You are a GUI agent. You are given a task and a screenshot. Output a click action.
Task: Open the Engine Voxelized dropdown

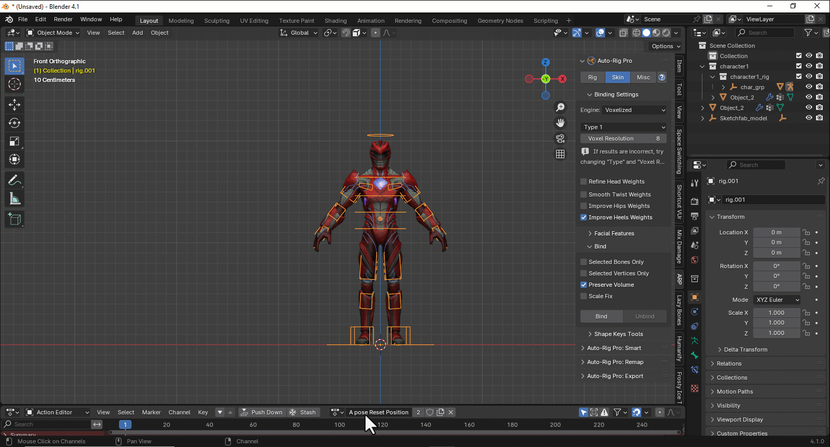click(x=634, y=110)
